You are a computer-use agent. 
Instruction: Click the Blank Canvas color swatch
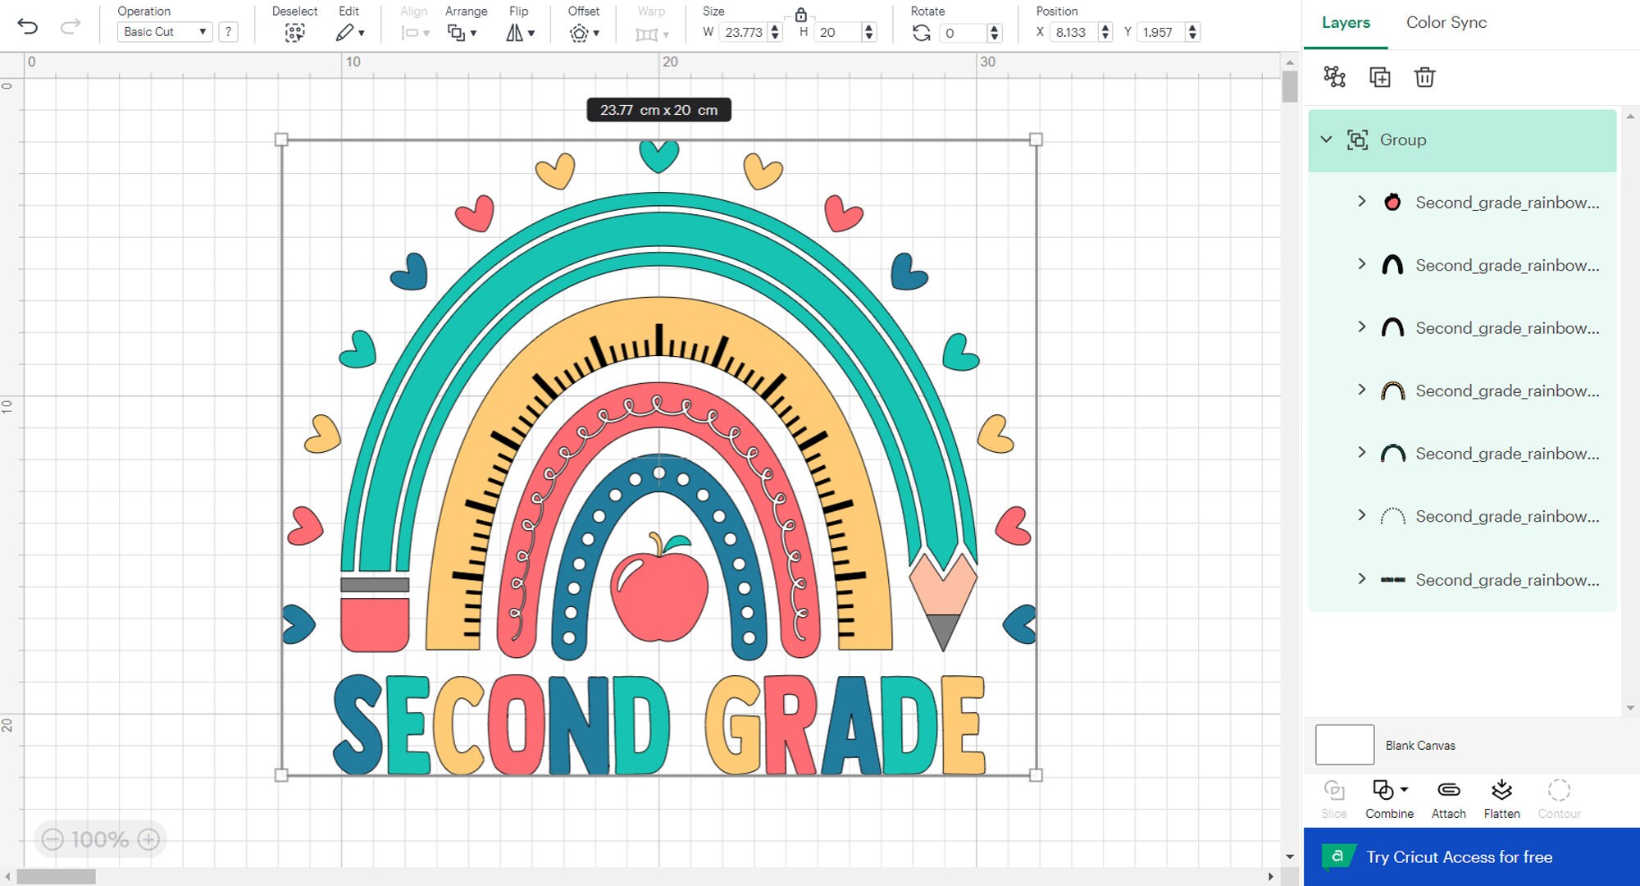pyautogui.click(x=1344, y=744)
